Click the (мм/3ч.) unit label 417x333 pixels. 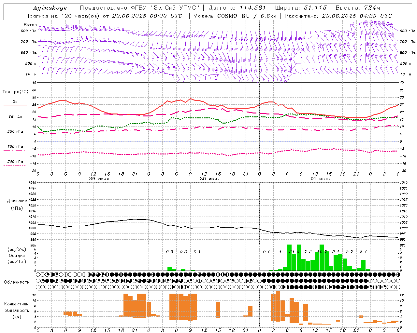(16, 249)
